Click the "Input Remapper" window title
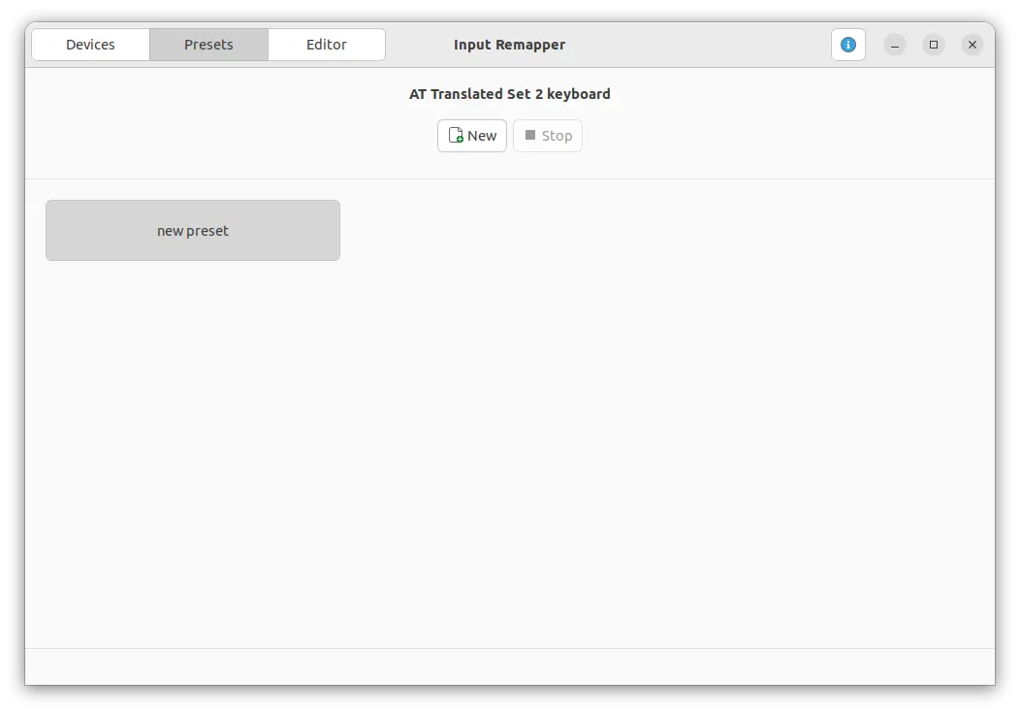The image size is (1020, 713). coord(509,45)
